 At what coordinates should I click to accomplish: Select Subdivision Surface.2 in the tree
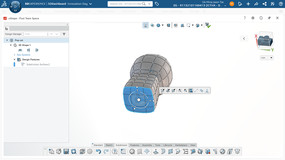click(38, 64)
